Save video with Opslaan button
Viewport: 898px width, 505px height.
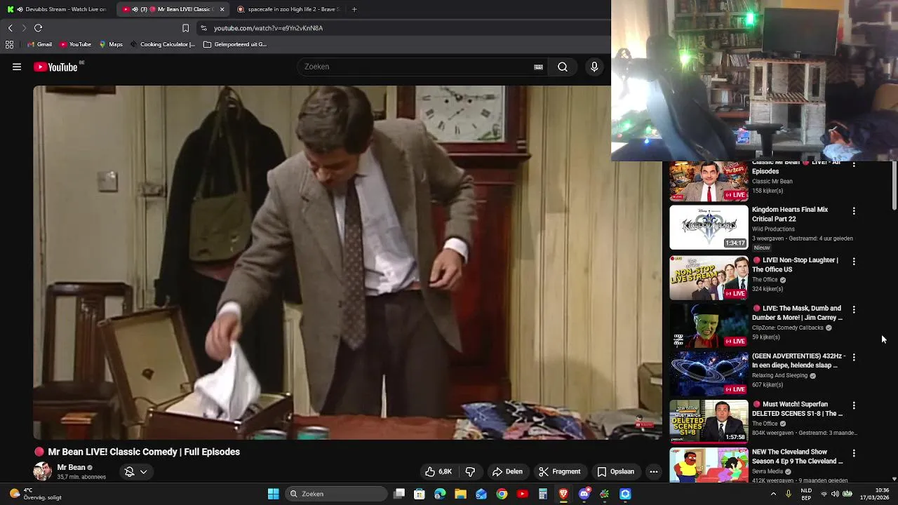(615, 471)
